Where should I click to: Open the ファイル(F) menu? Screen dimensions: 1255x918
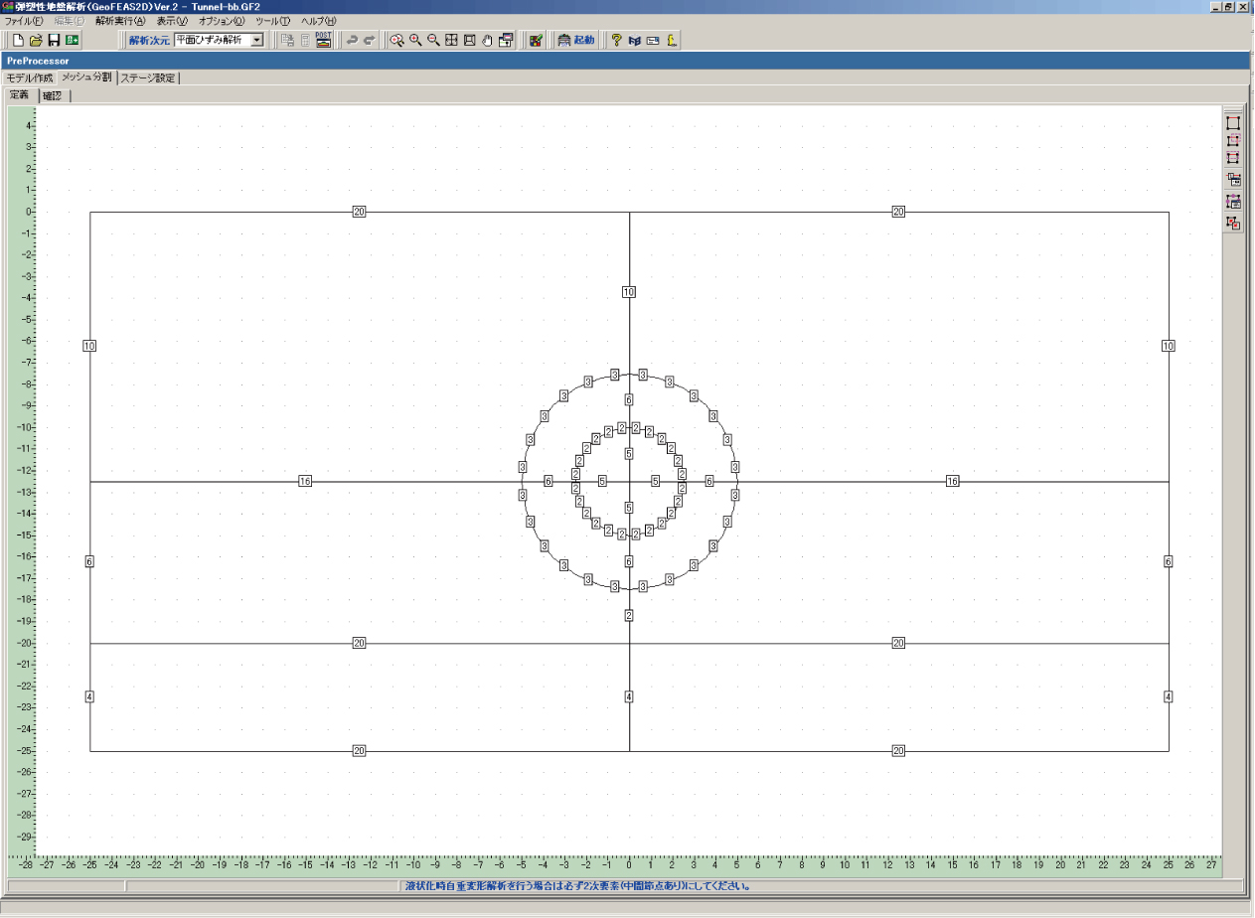[x=24, y=21]
